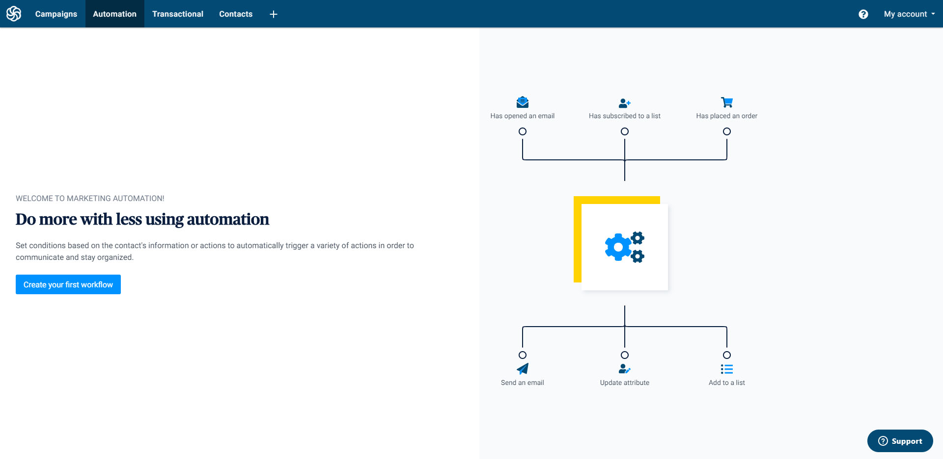Click the gears automation icon
The image size is (943, 459).
point(625,247)
